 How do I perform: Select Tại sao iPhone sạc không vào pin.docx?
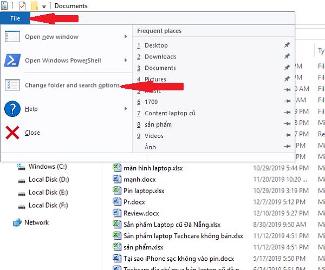click(179, 259)
